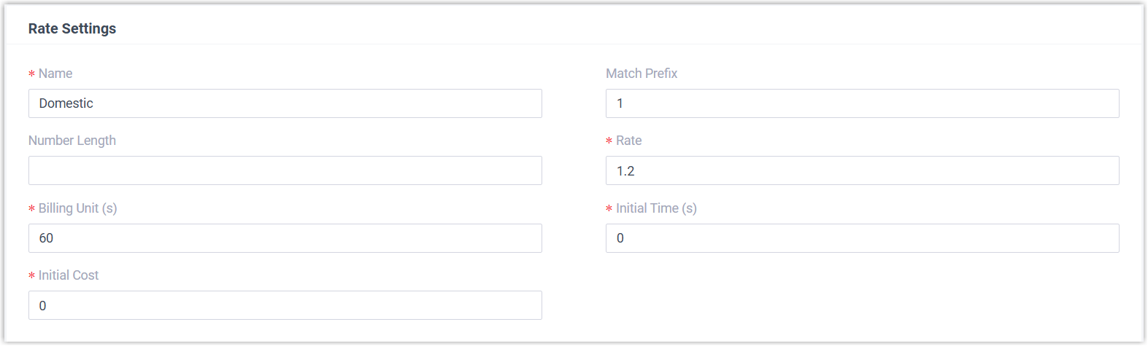Click the Number Length label
This screenshot has height=346, width=1148.
(72, 141)
